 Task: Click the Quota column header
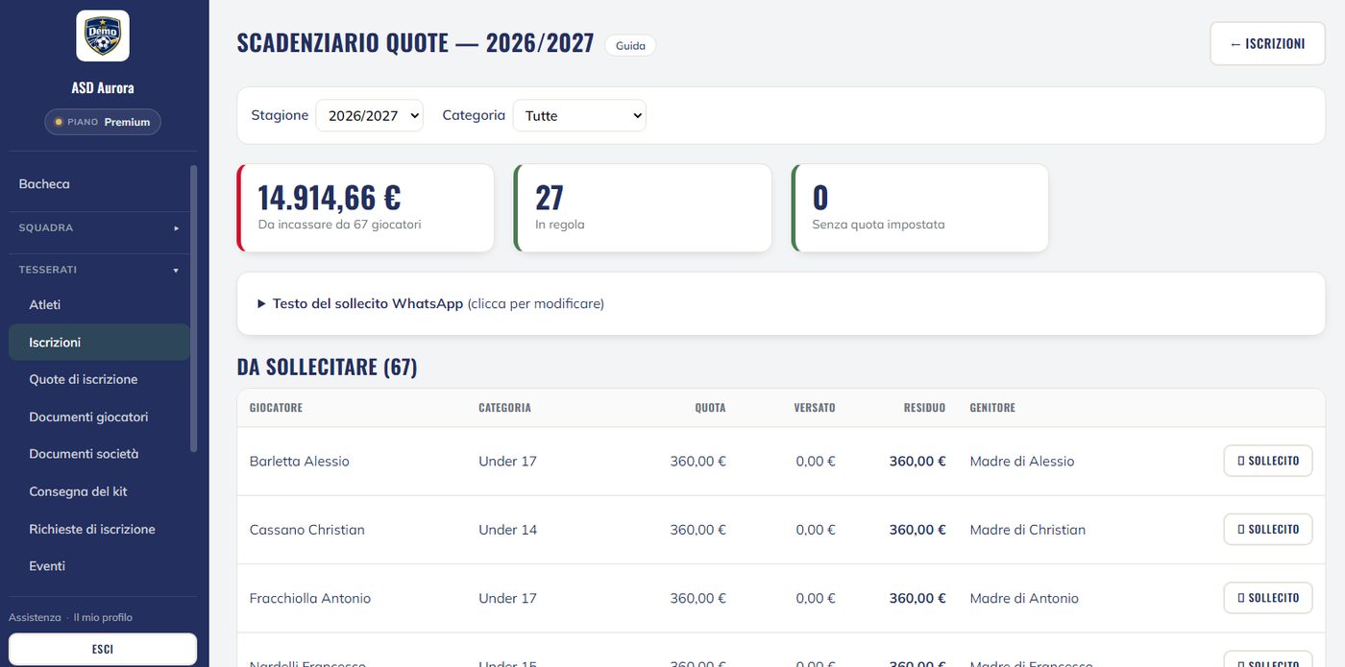[710, 408]
